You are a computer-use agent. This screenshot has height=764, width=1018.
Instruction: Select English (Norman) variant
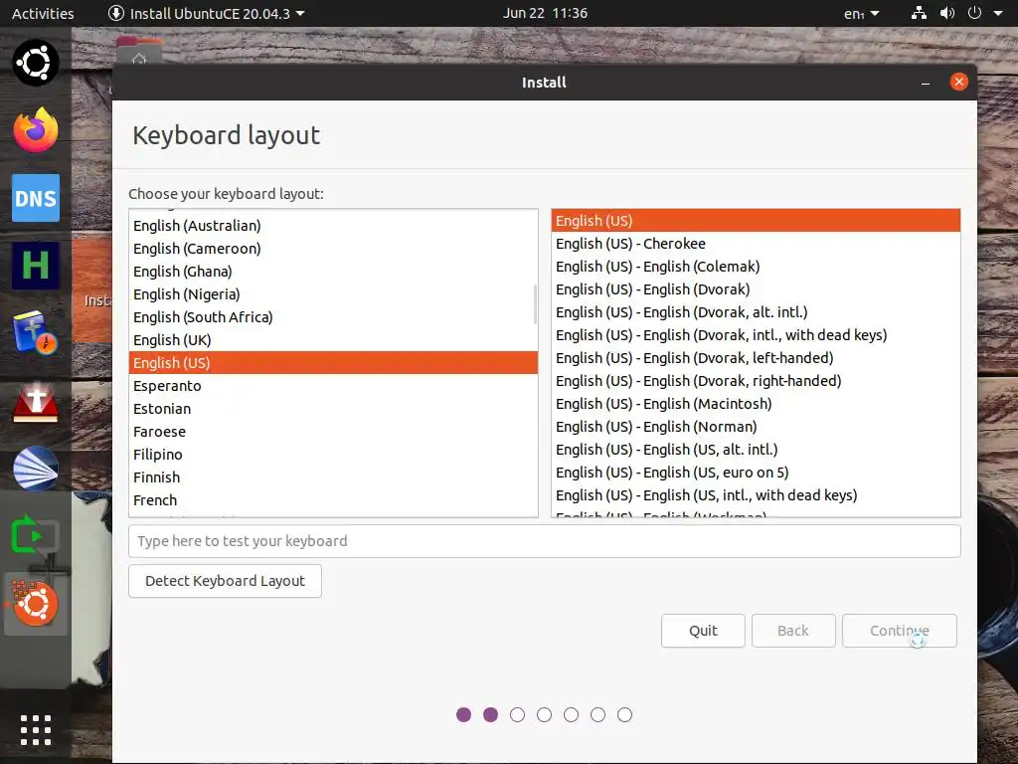pos(756,427)
